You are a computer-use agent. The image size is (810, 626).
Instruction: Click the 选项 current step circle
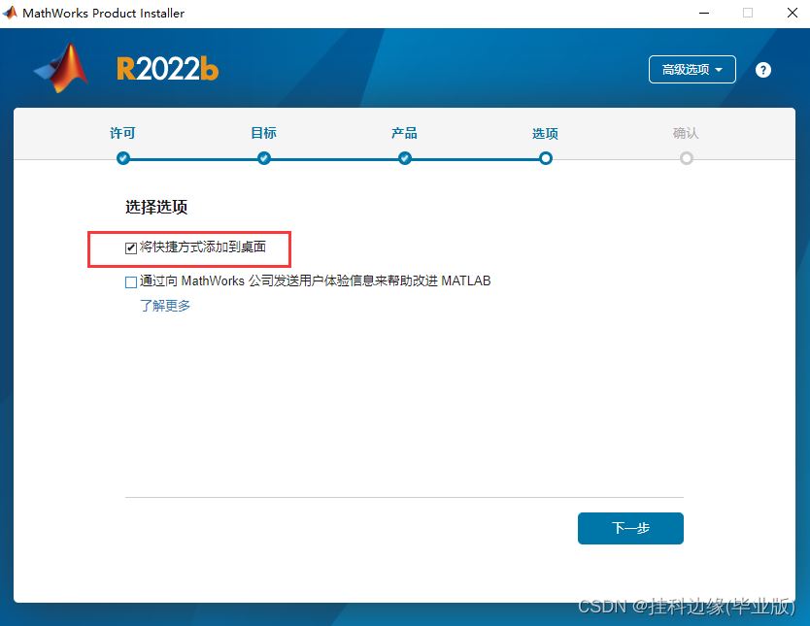546,158
